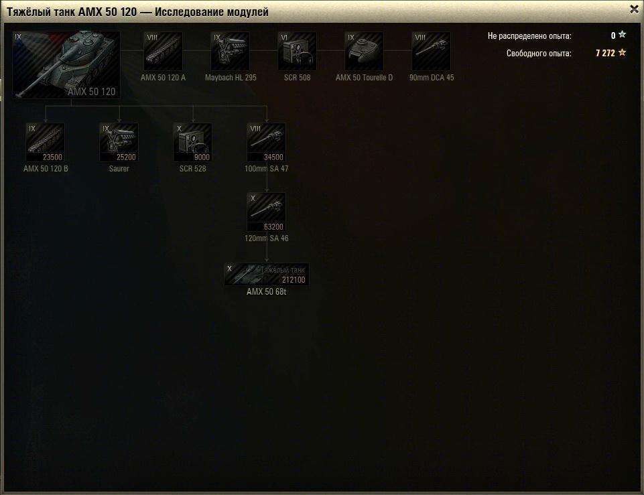This screenshot has width=644, height=495.
Task: Click the 0 undistributed experience value
Action: click(x=613, y=36)
